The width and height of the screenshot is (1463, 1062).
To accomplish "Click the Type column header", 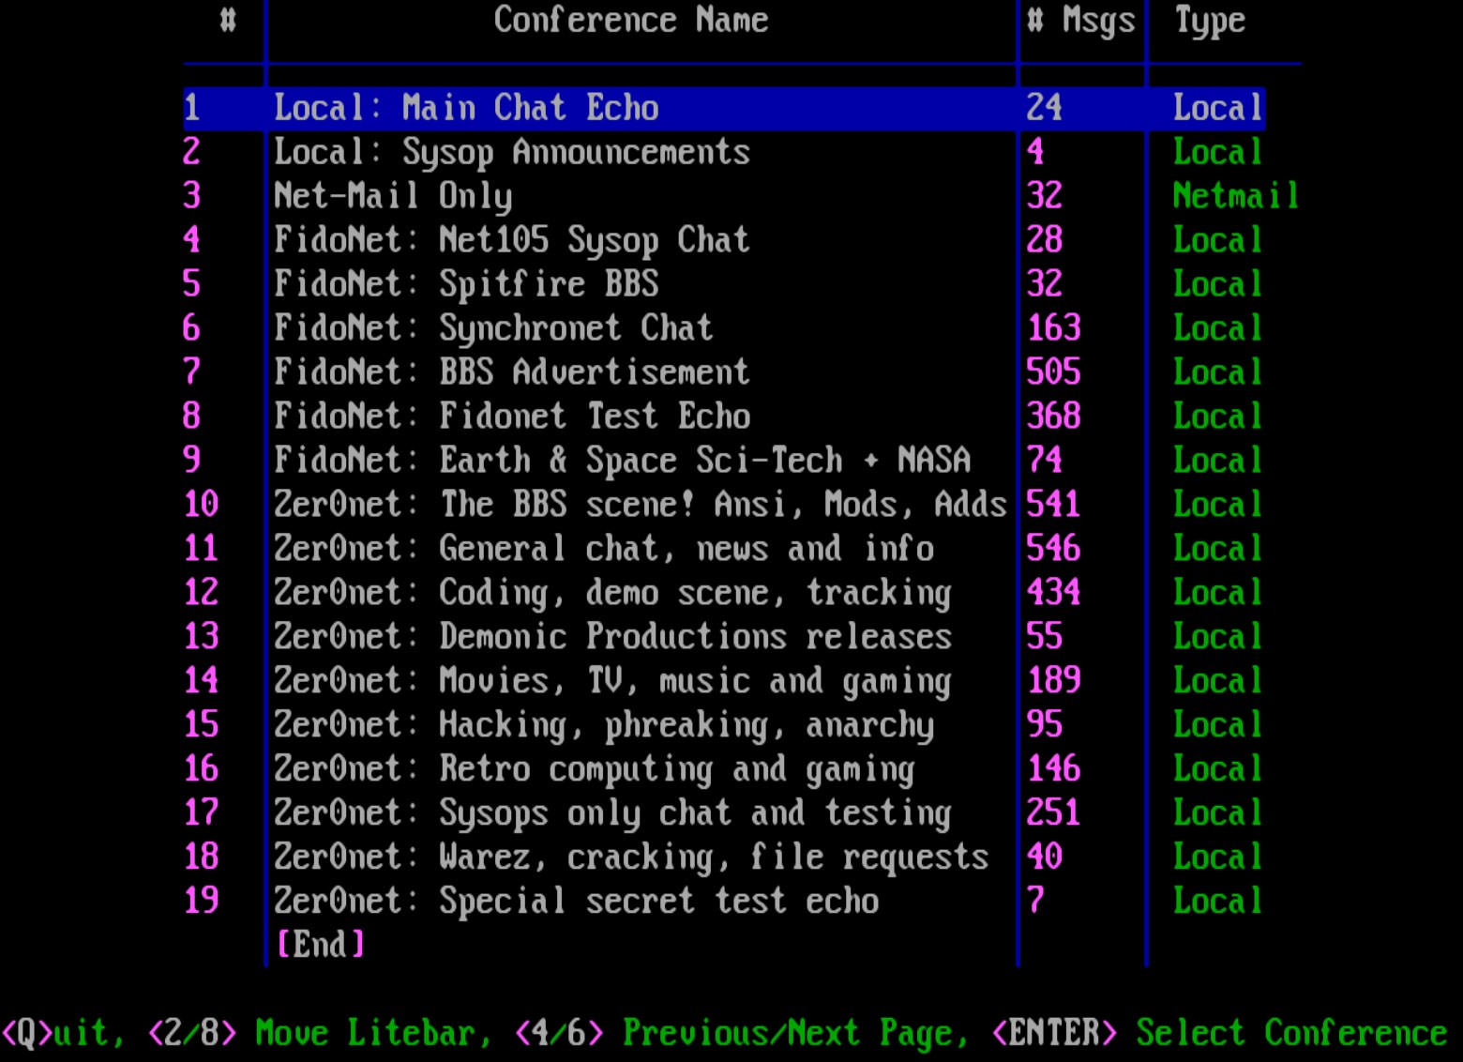I will point(1210,21).
